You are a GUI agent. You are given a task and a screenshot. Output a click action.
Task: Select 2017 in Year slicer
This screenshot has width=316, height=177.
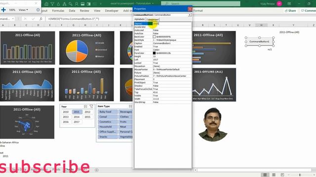tap(77, 122)
